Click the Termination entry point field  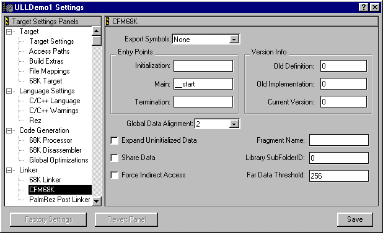[203, 102]
